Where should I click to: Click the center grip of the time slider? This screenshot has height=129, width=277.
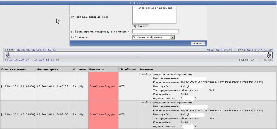(138, 55)
